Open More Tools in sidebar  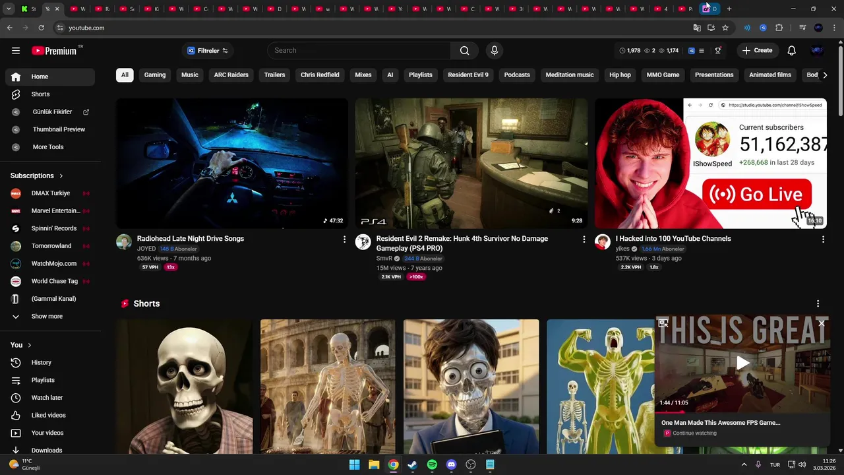[x=50, y=147]
